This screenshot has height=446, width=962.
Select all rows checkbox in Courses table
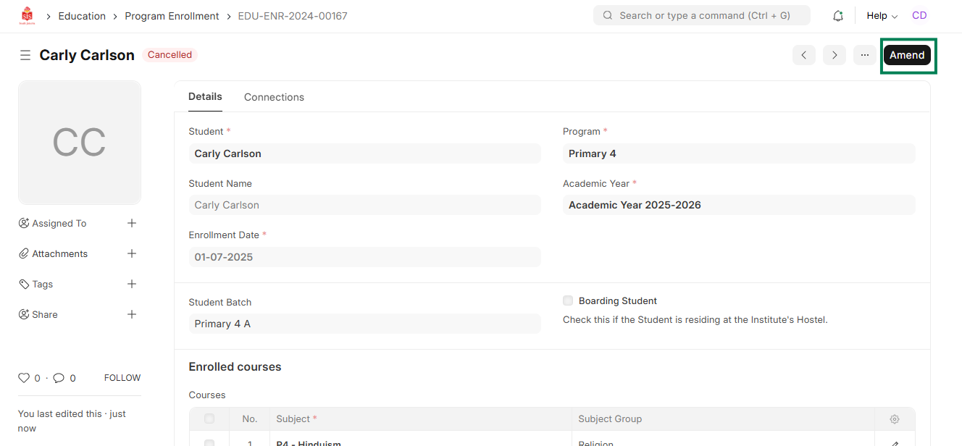pos(209,418)
